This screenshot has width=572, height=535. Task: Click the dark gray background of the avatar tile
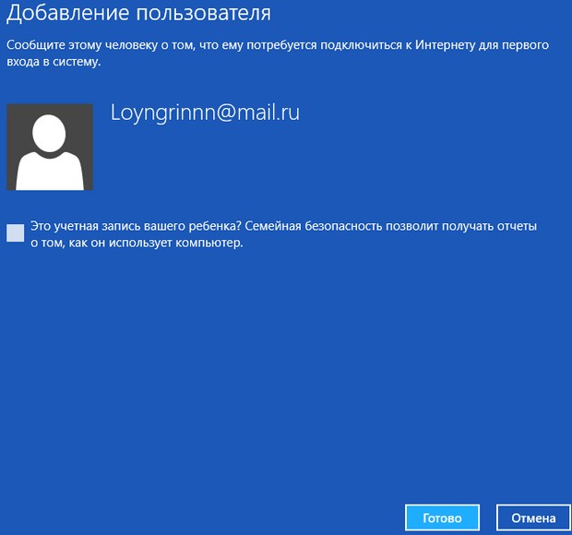tap(18, 115)
